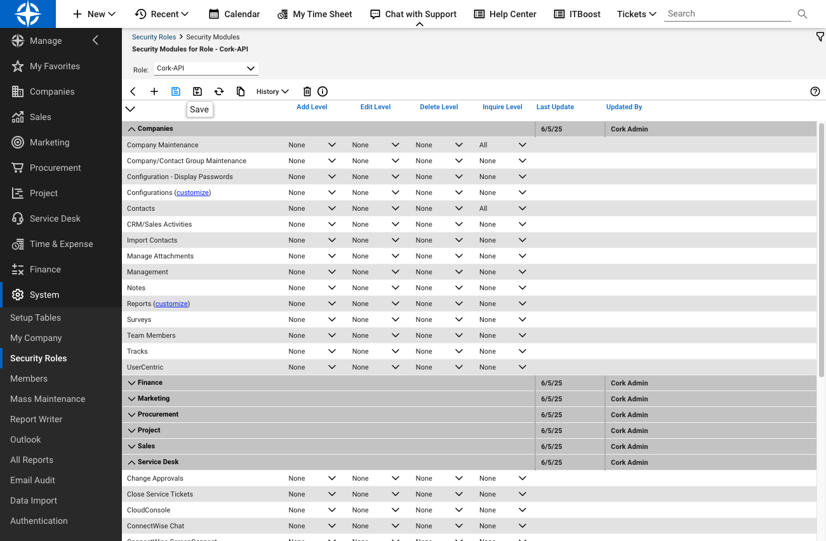Viewport: 826px width, 541px height.
Task: Collapse sidebar using Manage chevron arrow
Action: click(96, 41)
